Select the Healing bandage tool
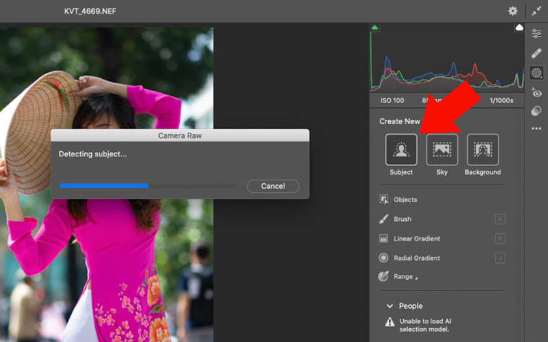Viewport: 548px width, 342px height. pyautogui.click(x=536, y=53)
